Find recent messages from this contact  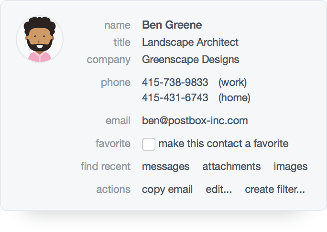tap(165, 167)
